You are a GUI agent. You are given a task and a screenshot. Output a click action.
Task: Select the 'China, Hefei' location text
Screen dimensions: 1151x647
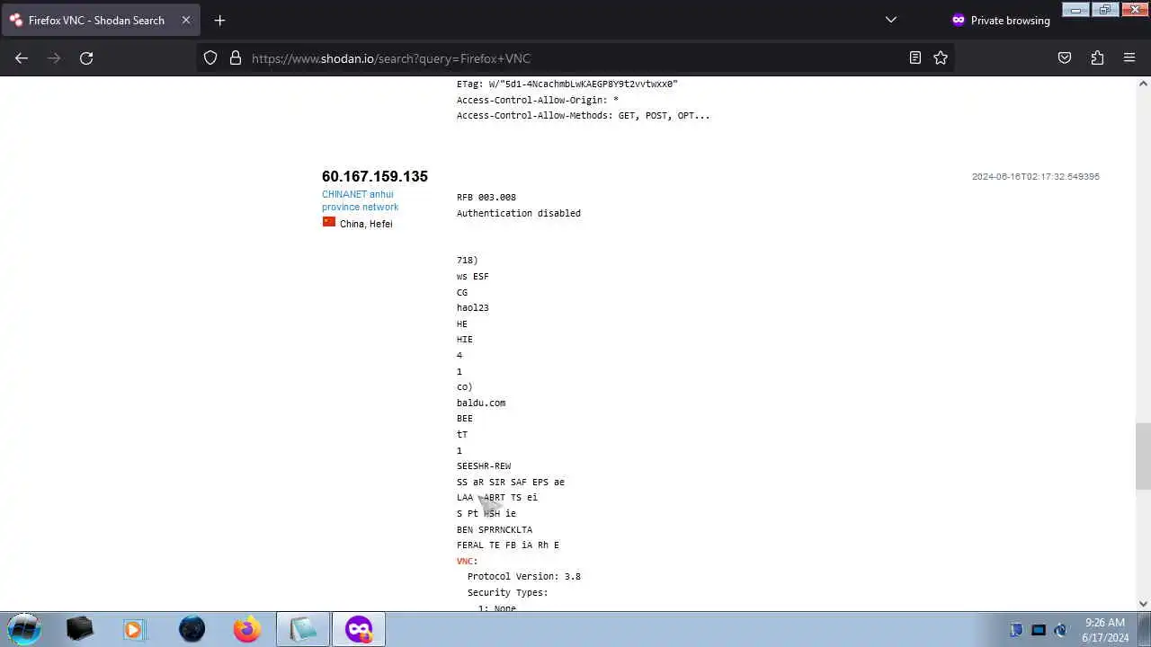click(x=366, y=224)
